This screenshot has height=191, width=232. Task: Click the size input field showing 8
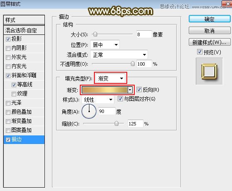[x=144, y=34]
